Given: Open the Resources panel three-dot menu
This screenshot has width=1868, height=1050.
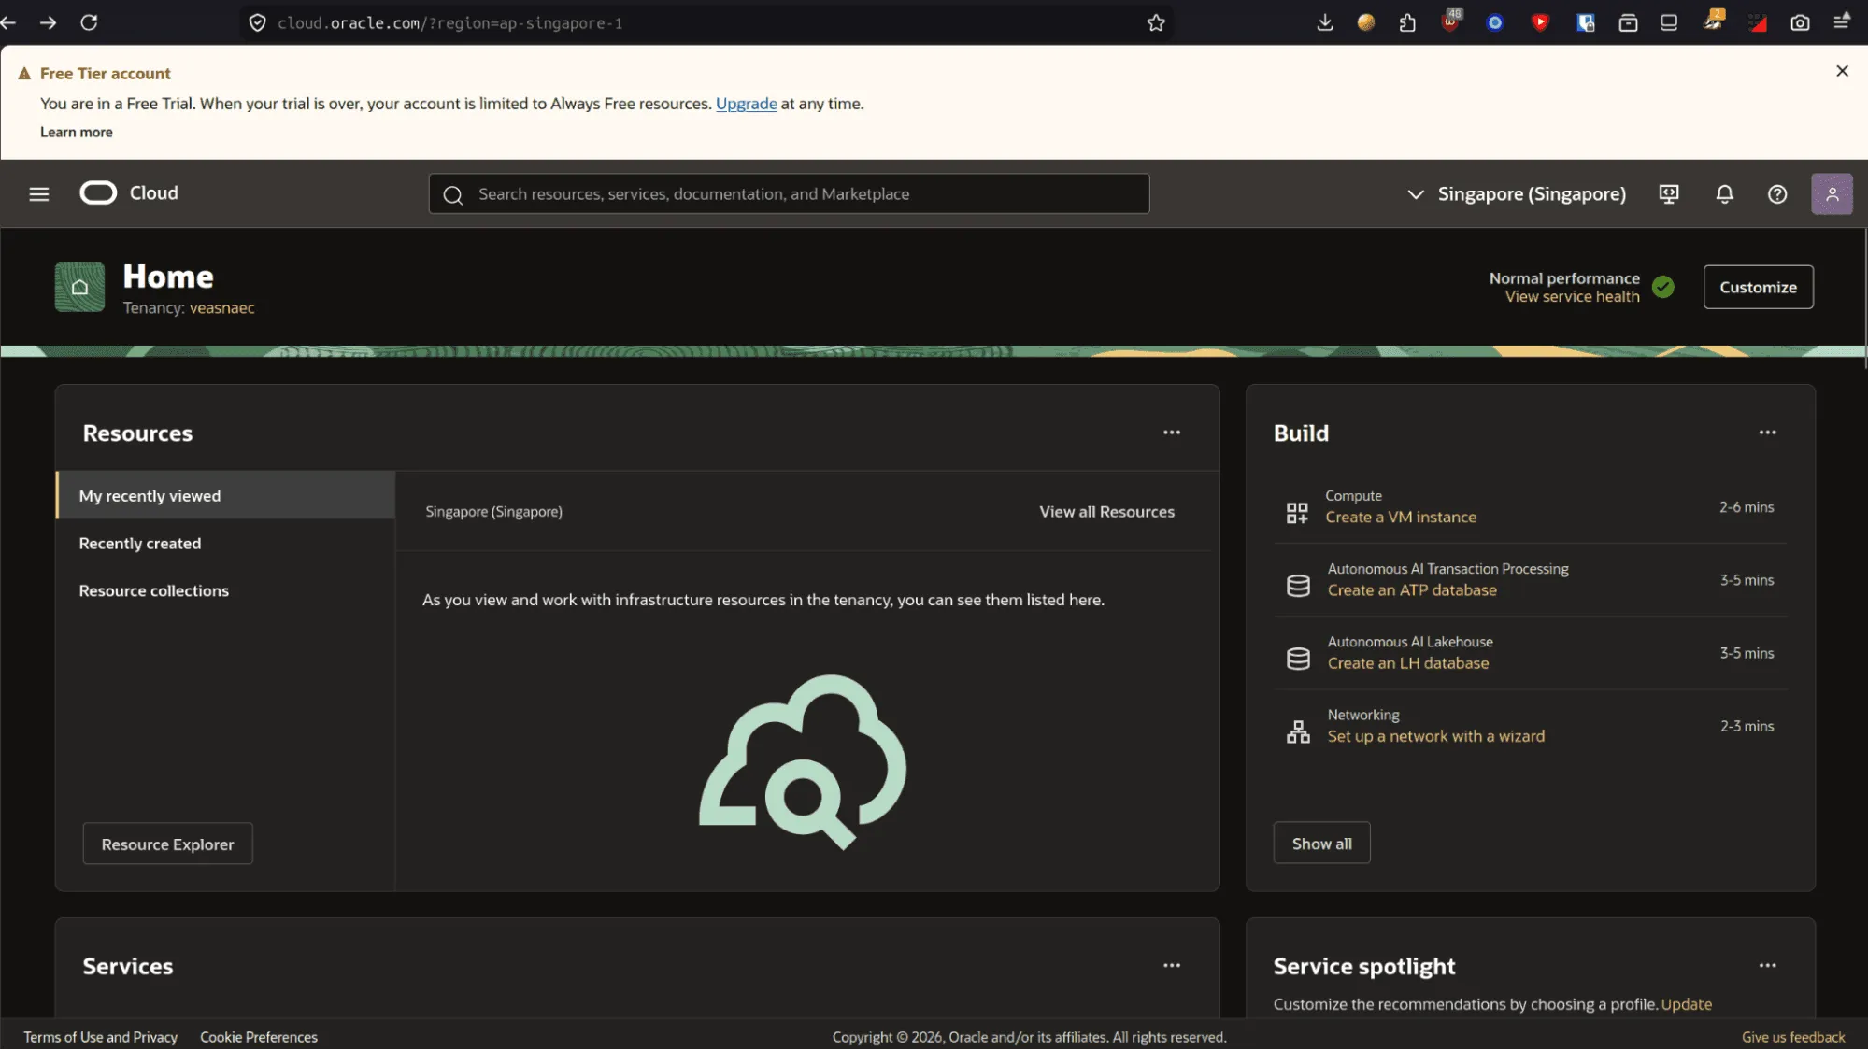Looking at the screenshot, I should (x=1172, y=433).
